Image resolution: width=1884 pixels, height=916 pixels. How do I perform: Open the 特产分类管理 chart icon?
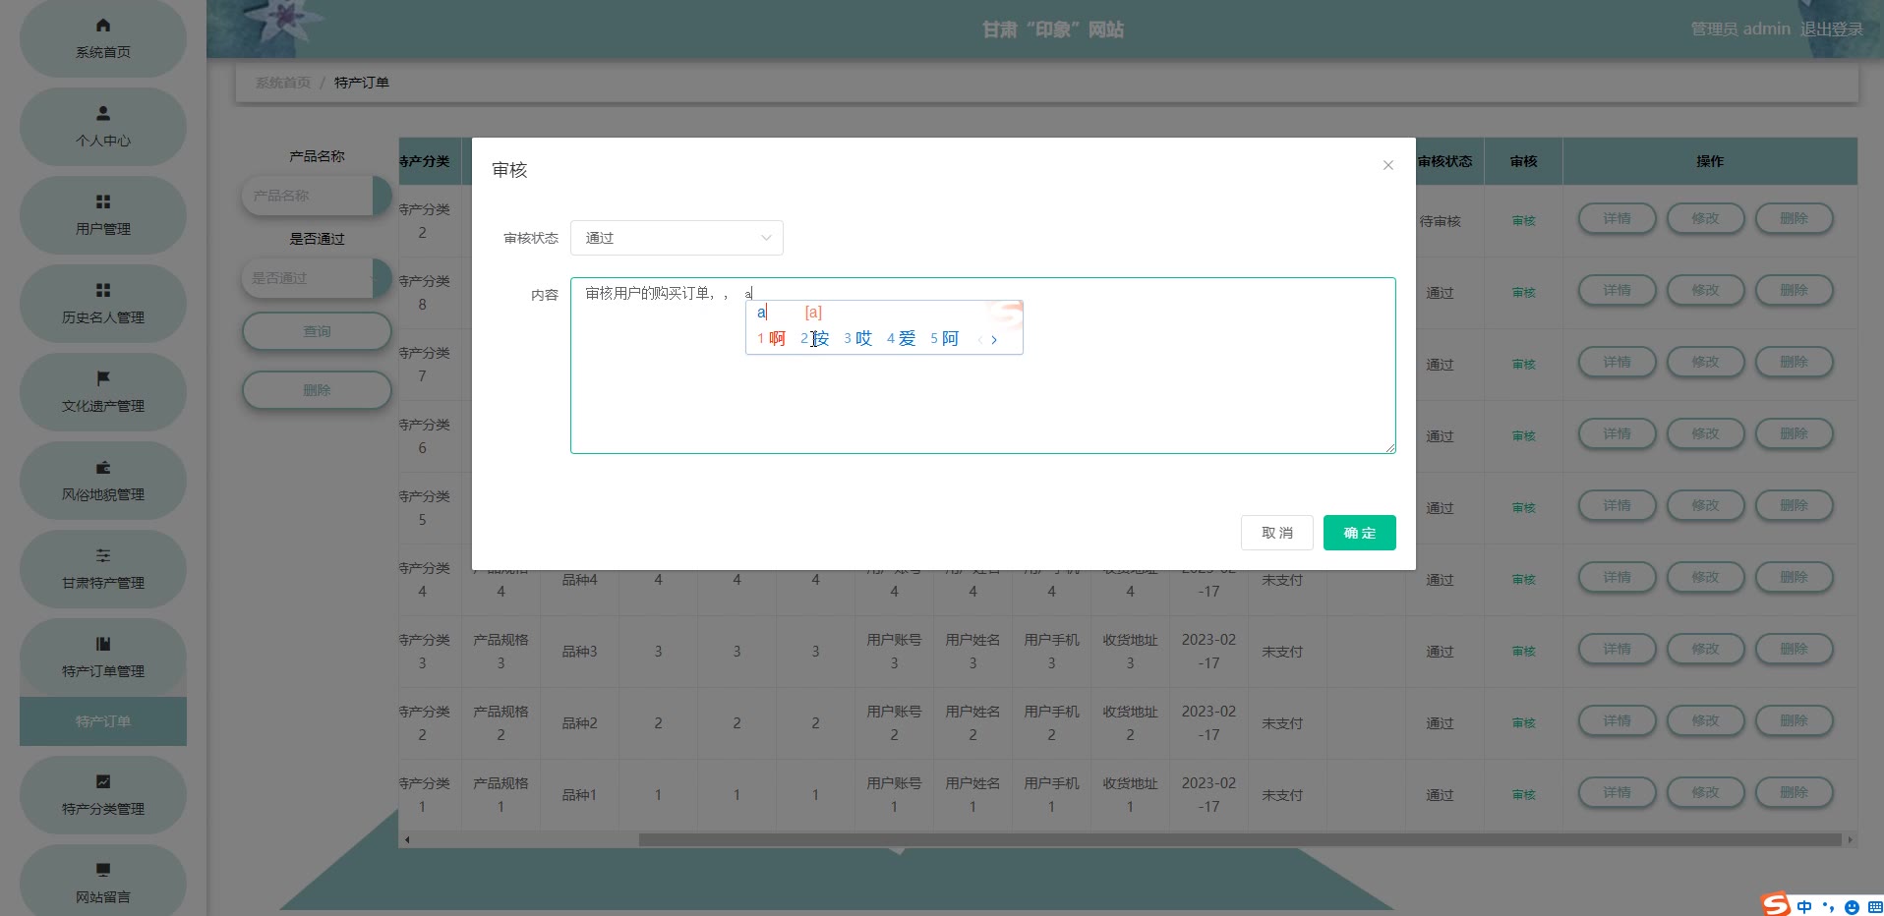103,781
